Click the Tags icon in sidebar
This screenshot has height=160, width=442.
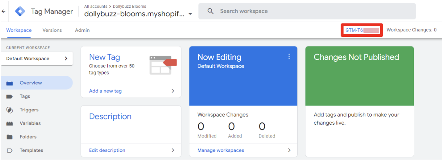[10, 97]
